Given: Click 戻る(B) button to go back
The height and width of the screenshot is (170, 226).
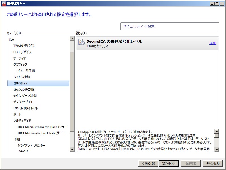Looking at the screenshot, I should (147, 163).
